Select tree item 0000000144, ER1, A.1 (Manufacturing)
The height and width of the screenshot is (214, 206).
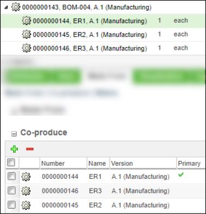(x=90, y=21)
